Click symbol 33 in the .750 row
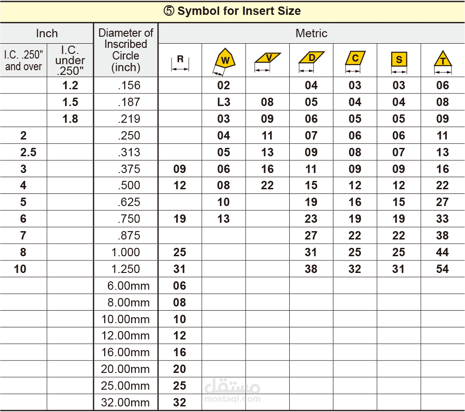The image size is (465, 412). (443, 219)
